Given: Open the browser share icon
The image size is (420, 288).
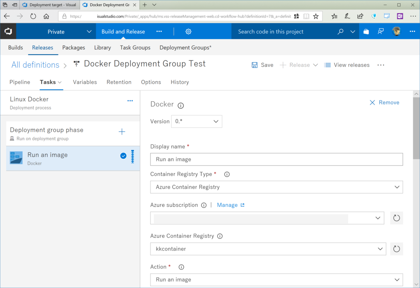Looking at the screenshot, I should coord(360,16).
